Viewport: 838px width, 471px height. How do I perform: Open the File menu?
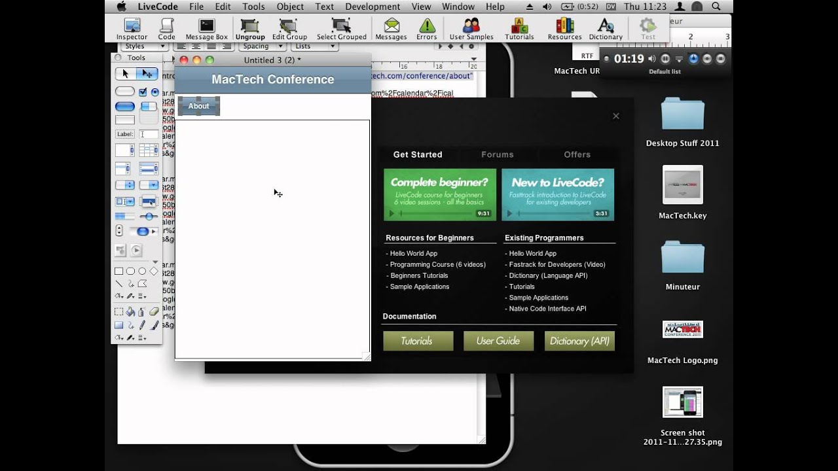pos(196,7)
